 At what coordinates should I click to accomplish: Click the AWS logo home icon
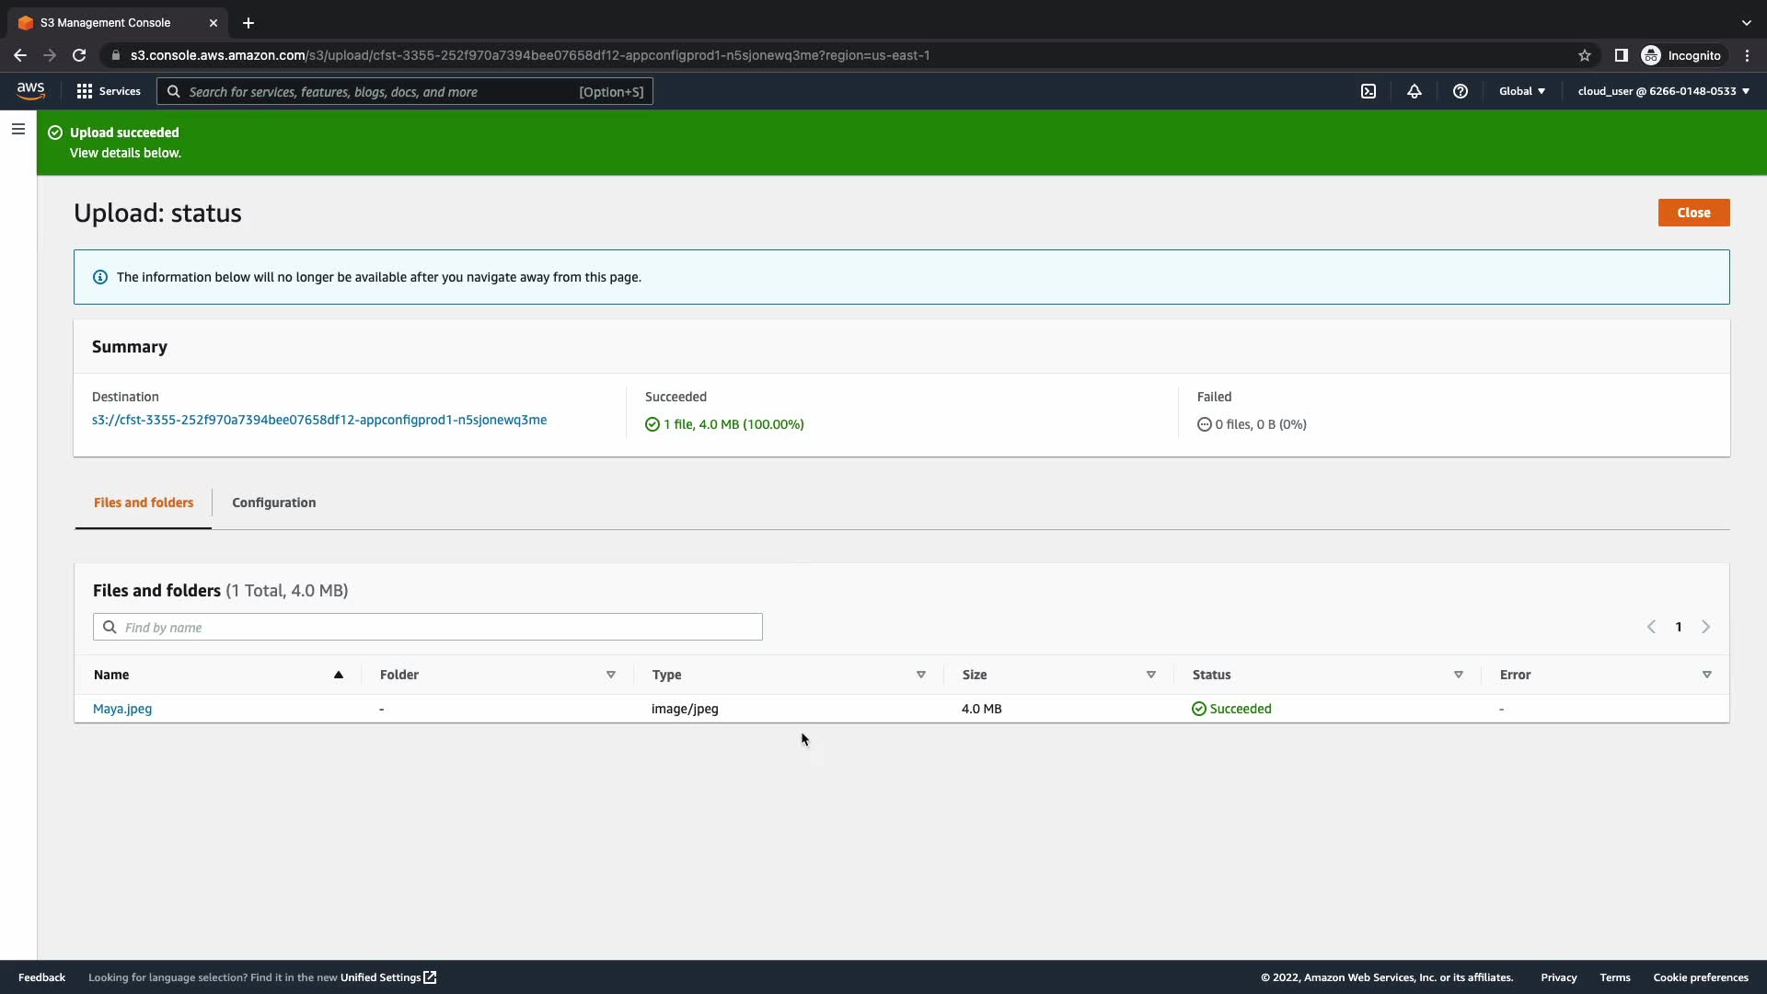[30, 90]
